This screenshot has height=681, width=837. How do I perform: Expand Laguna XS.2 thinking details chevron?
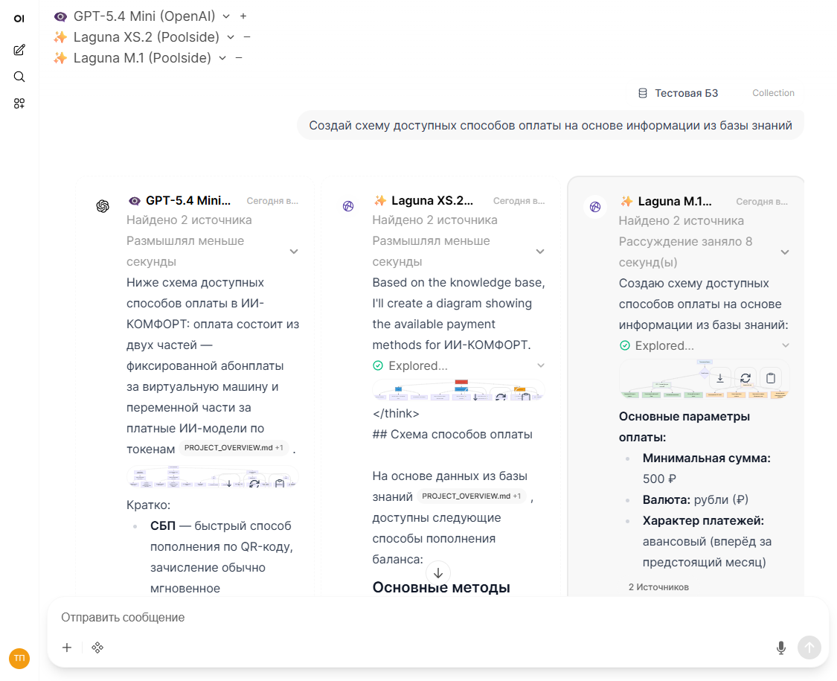[x=540, y=252]
